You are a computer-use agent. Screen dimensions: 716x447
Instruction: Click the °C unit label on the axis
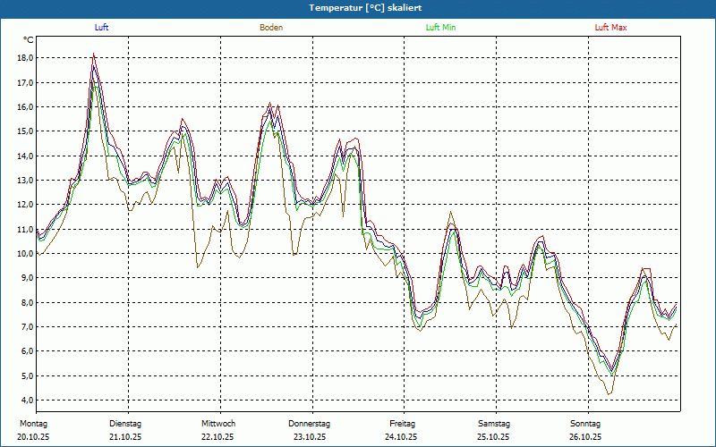[x=29, y=40]
